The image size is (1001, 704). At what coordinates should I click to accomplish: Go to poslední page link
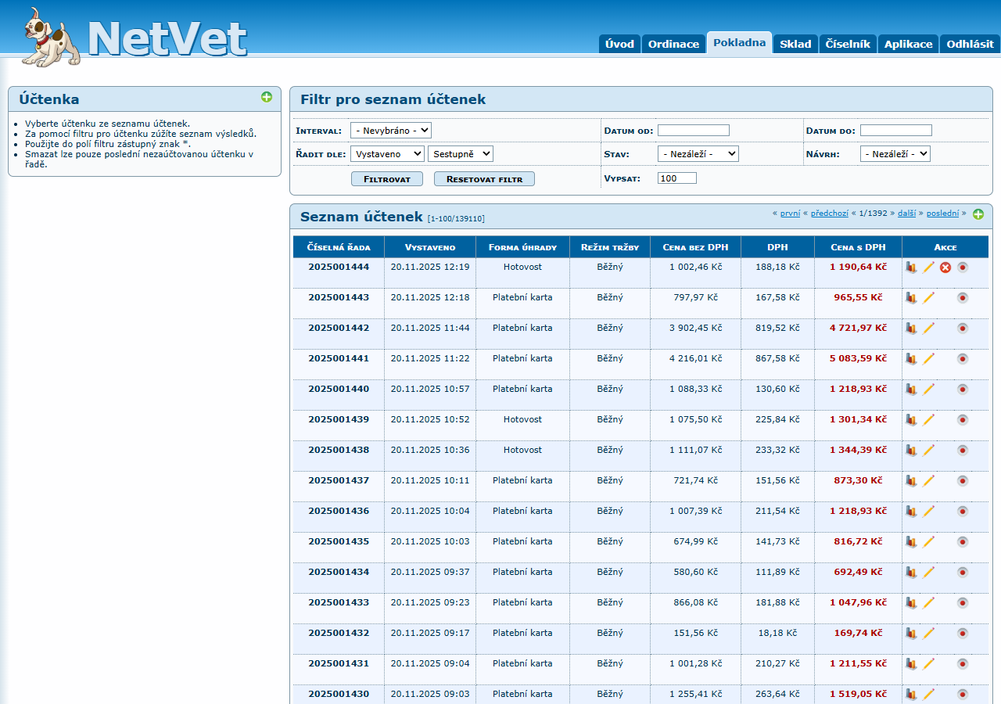942,213
